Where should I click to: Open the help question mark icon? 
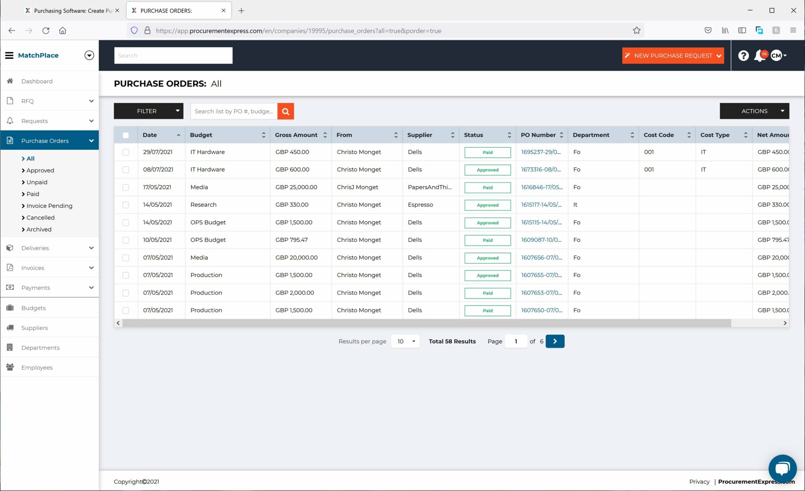tap(743, 55)
